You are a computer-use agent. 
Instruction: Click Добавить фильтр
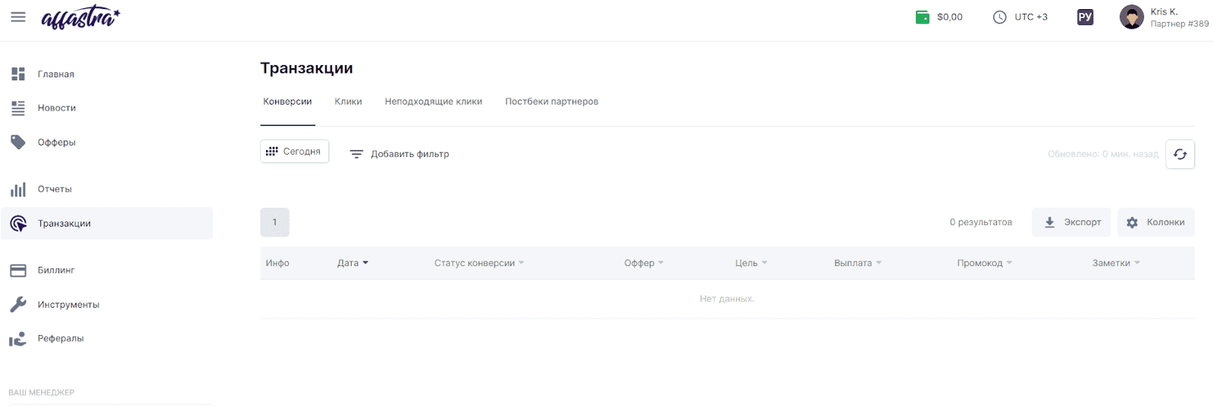410,154
